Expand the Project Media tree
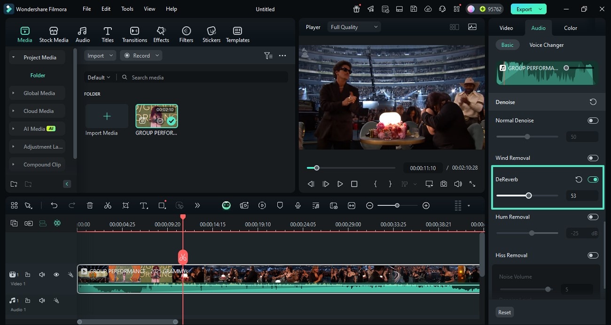Screen dimensions: 611x325 13,57
